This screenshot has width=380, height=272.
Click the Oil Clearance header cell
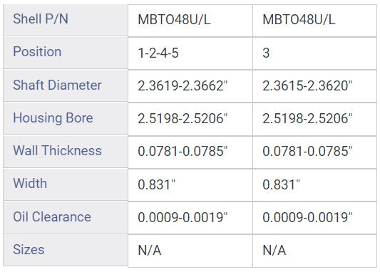point(66,217)
